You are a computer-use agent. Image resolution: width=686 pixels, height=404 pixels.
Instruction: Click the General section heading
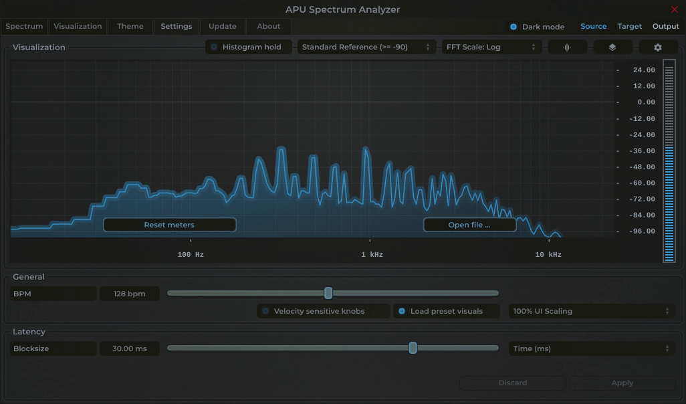tap(29, 277)
